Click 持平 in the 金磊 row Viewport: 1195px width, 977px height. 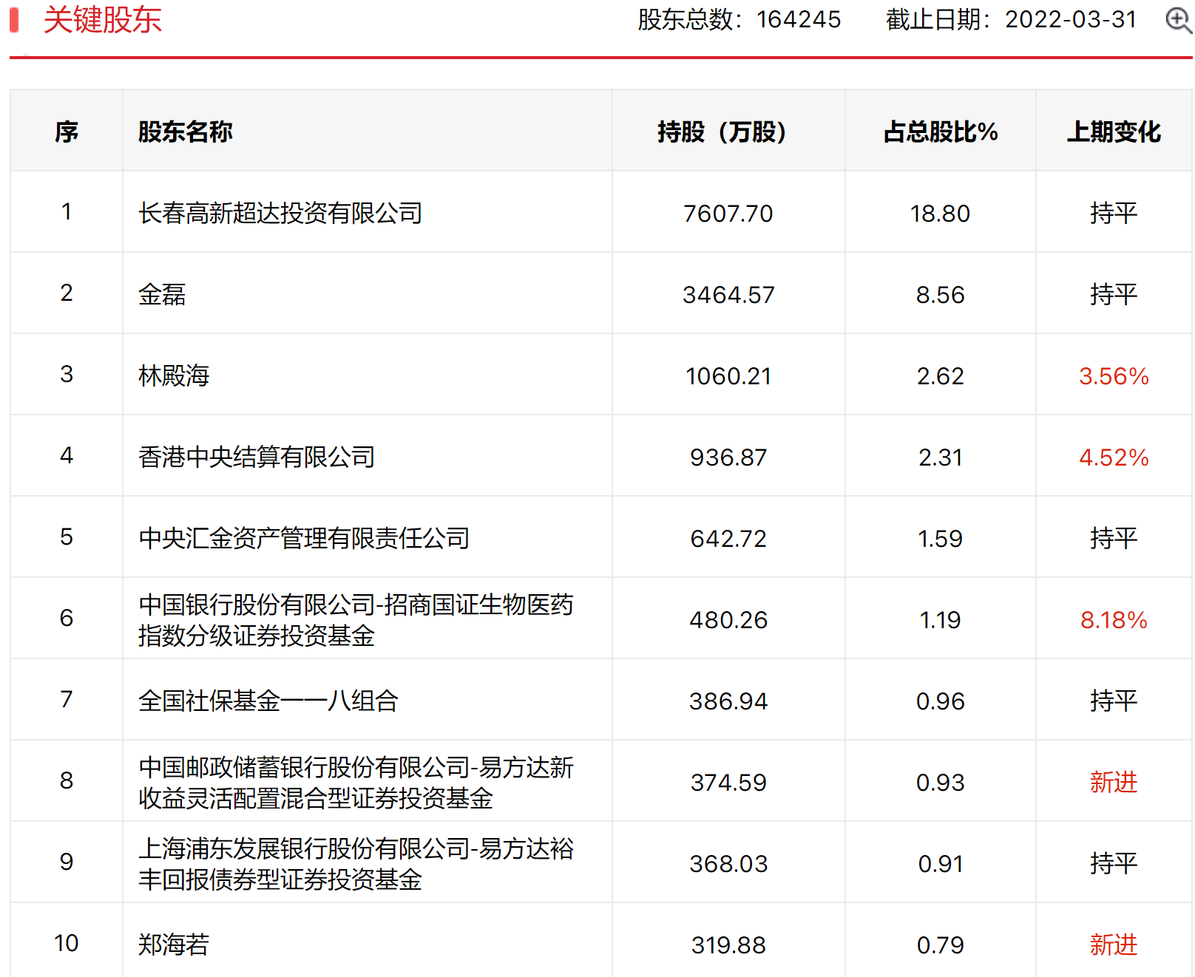pyautogui.click(x=1114, y=294)
